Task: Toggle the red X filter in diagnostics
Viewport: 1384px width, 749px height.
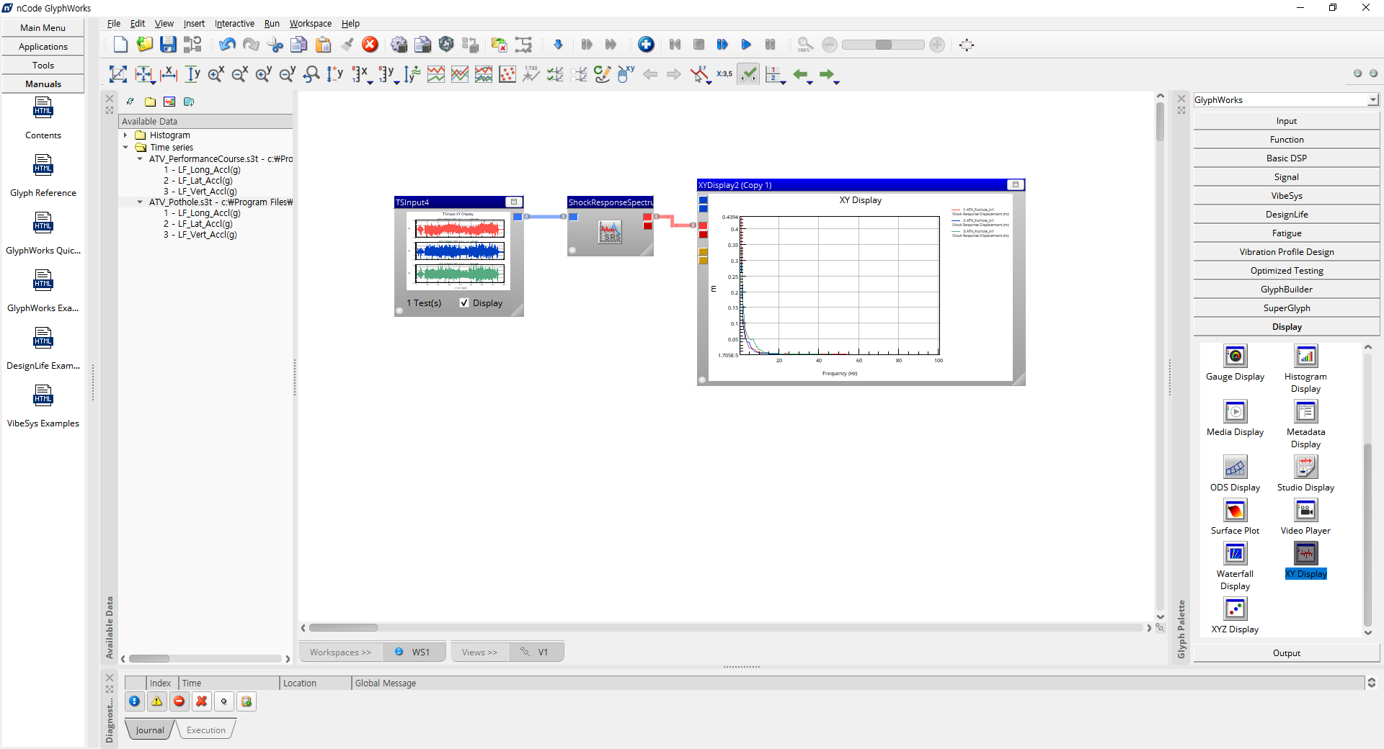Action: (x=202, y=701)
